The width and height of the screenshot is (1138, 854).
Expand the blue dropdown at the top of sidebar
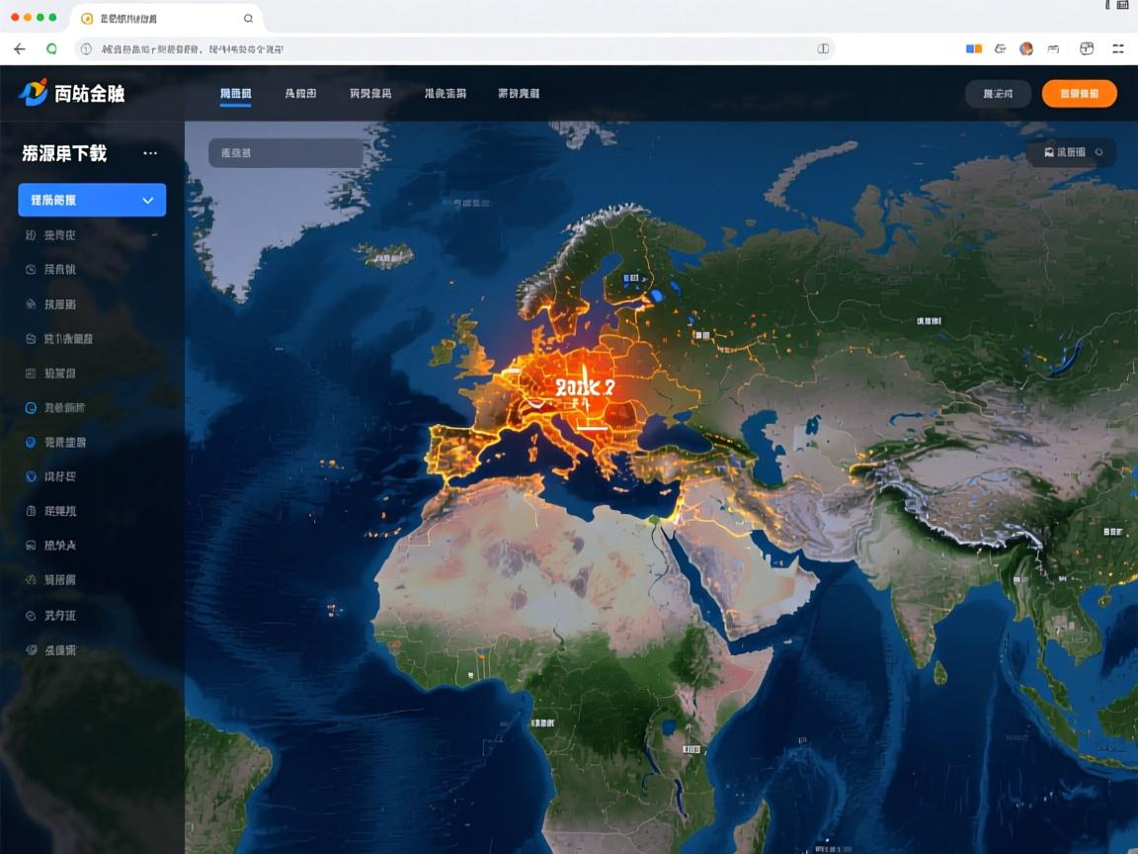92,200
